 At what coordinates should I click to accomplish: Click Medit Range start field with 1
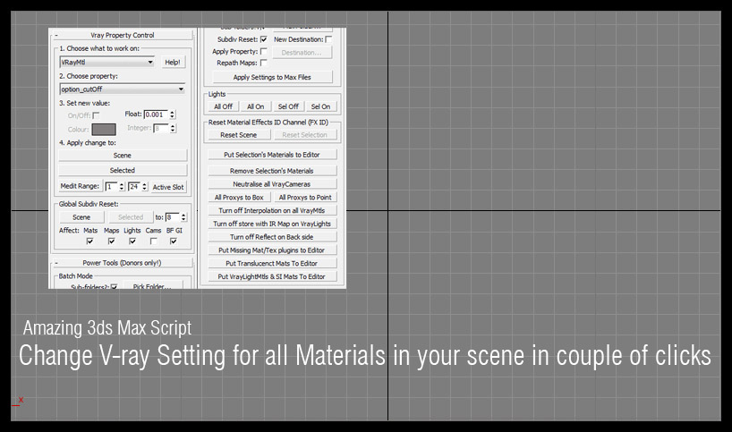(x=112, y=187)
